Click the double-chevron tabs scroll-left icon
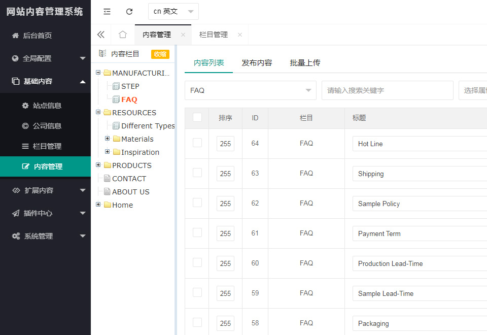 pos(100,35)
